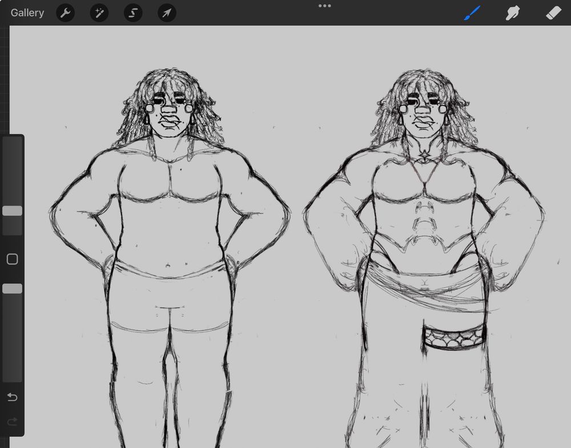Open the Adjustments magic wand icon
Viewport: 571px width, 448px height.
99,13
